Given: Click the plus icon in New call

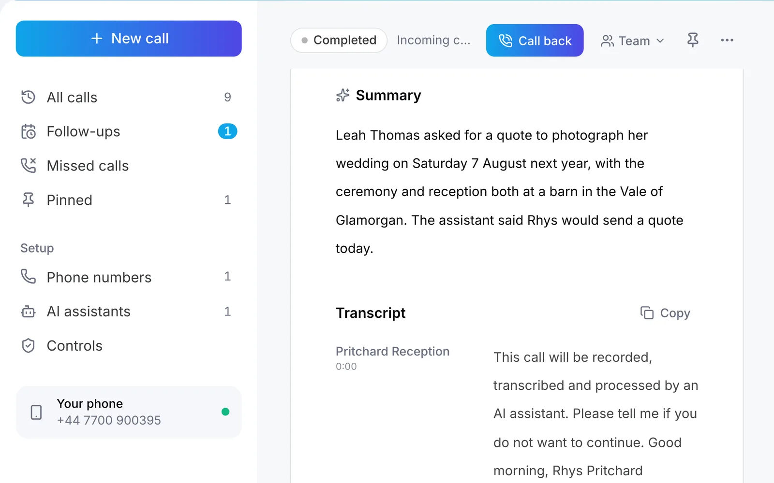Looking at the screenshot, I should (97, 39).
